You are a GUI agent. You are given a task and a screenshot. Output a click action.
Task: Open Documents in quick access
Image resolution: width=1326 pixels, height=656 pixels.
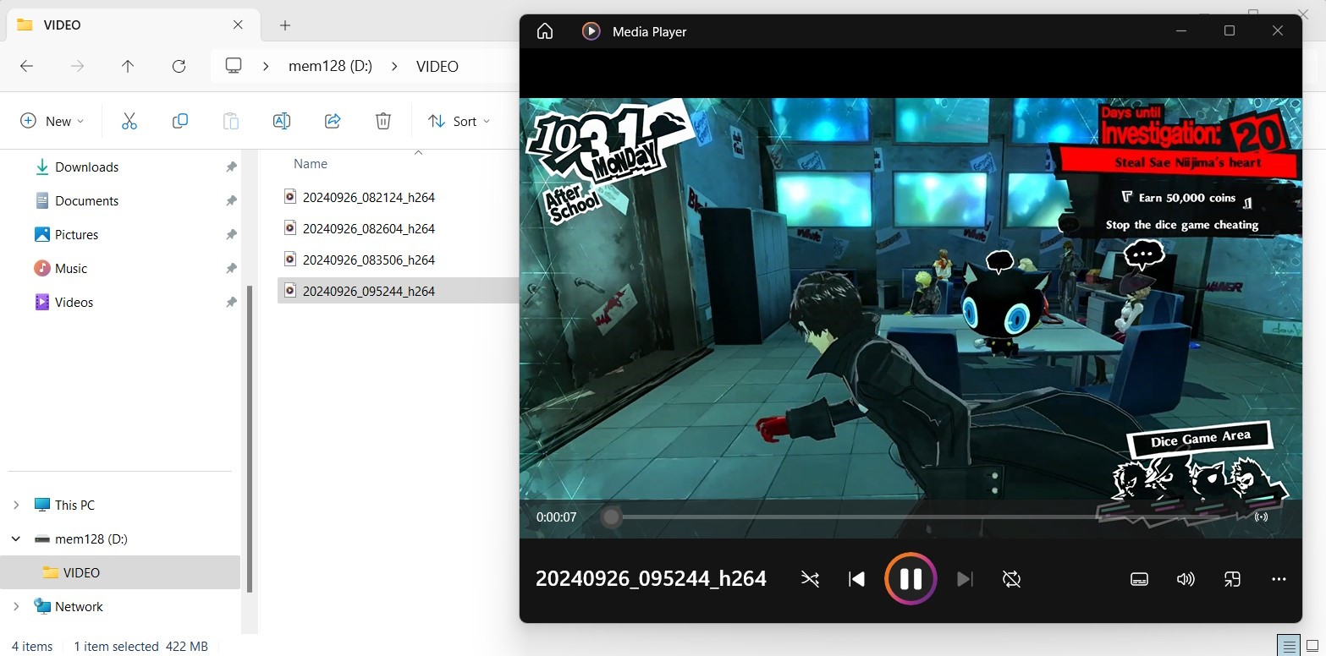[86, 201]
